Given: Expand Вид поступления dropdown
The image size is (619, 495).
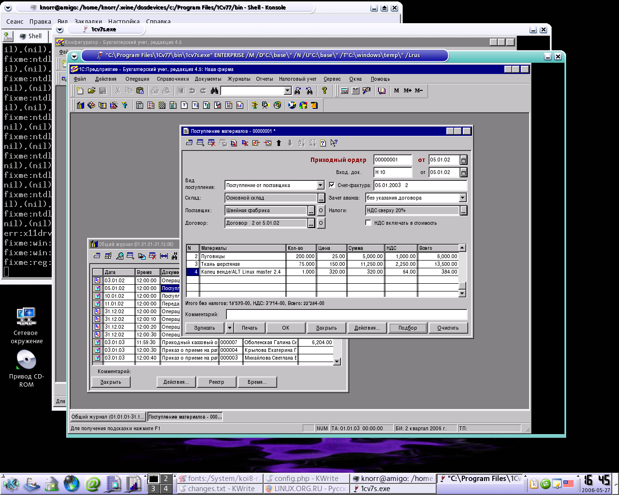Looking at the screenshot, I should 320,185.
